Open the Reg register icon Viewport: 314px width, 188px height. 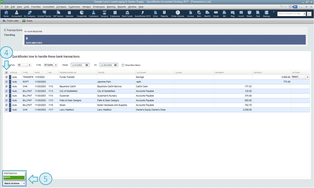pos(233,14)
